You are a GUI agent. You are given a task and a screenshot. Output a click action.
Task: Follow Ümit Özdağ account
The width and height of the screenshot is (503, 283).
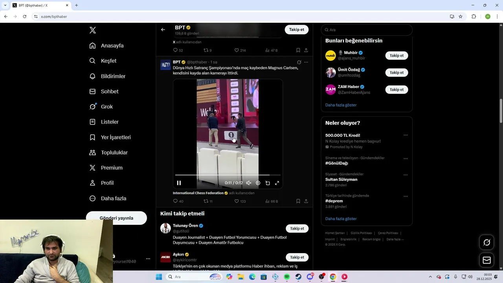click(397, 73)
